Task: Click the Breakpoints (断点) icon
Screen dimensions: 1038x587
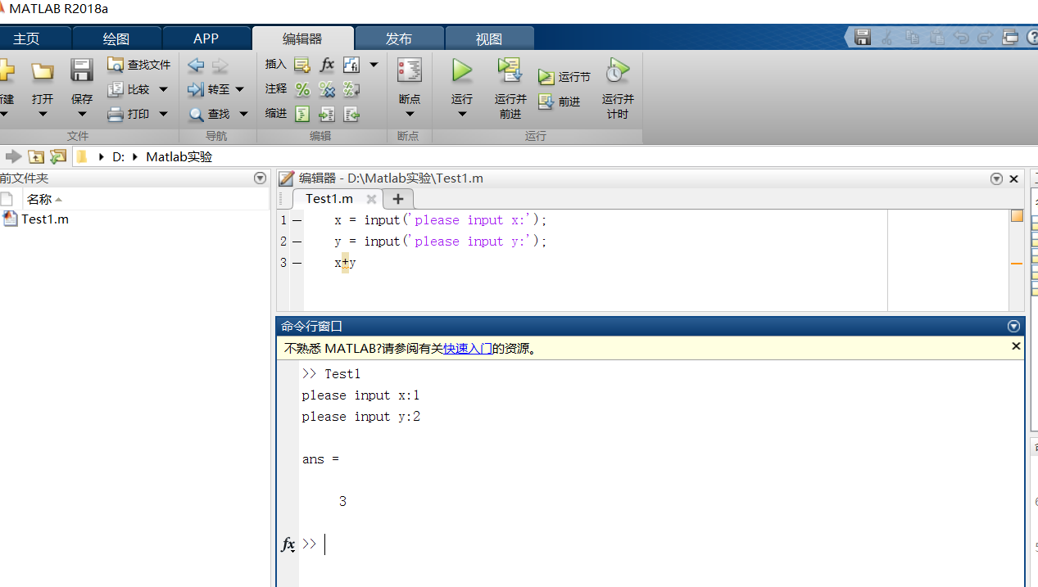Action: (x=410, y=70)
